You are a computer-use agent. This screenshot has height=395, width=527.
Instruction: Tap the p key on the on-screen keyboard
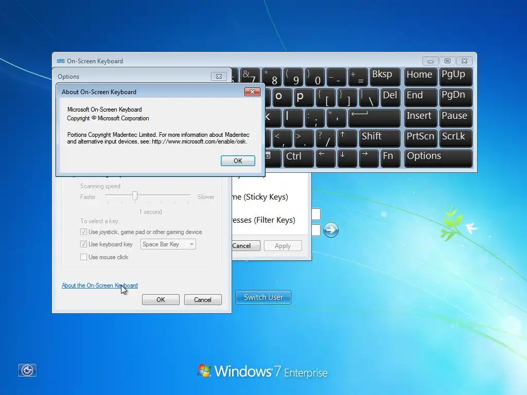304,97
